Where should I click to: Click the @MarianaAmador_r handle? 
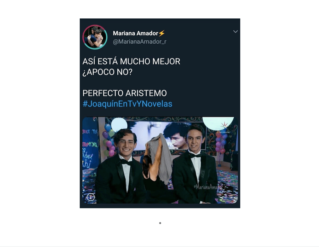tap(139, 42)
